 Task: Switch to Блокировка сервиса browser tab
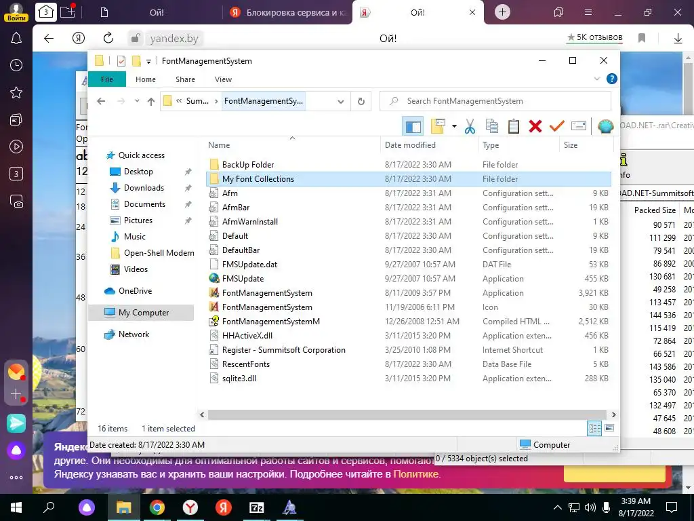(x=287, y=12)
